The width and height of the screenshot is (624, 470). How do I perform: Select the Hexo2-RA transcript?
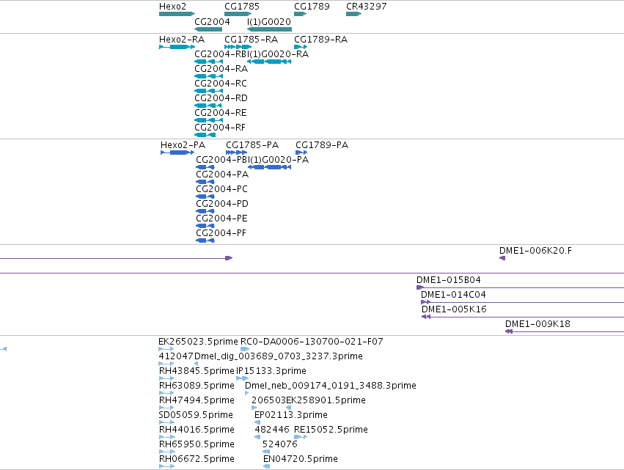[177, 47]
